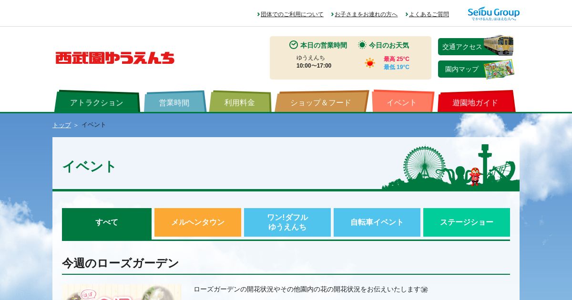The image size is (572, 300).
Task: Go to トップ breadcrumb link
Action: pos(61,125)
